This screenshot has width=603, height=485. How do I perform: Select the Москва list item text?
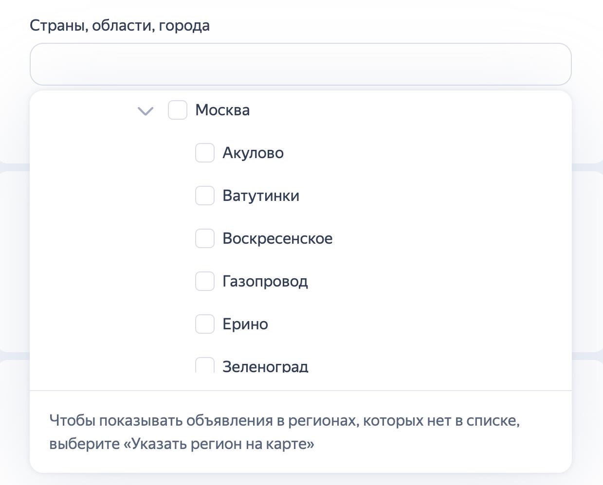click(x=222, y=110)
